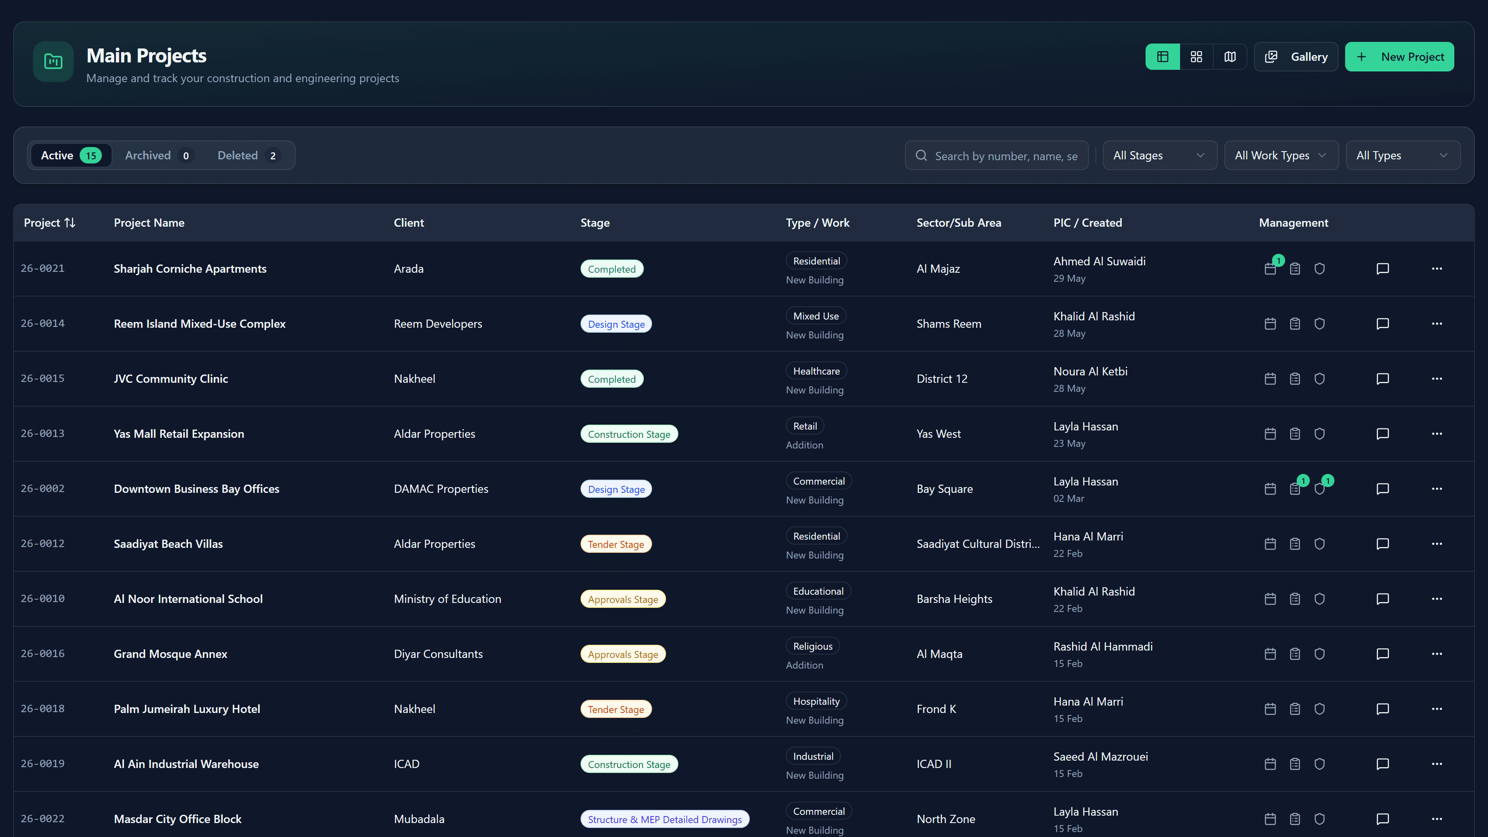Open more options for Al Noor International School

[1437, 598]
